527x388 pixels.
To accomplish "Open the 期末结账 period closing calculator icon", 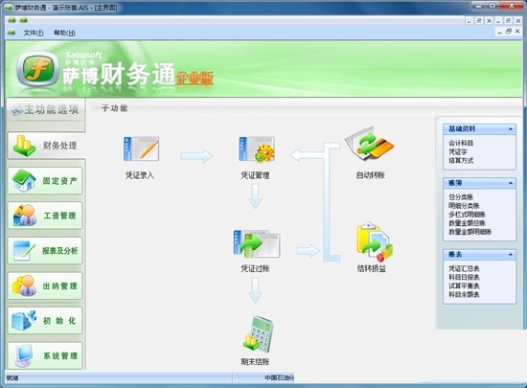I will [x=258, y=334].
